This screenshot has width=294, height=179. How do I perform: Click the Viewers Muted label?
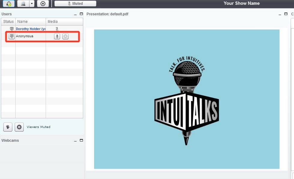[38, 127]
